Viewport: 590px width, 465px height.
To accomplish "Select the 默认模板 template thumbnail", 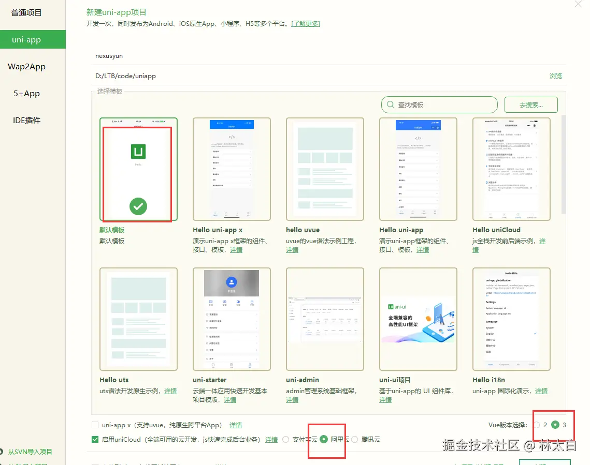I will tap(138, 169).
